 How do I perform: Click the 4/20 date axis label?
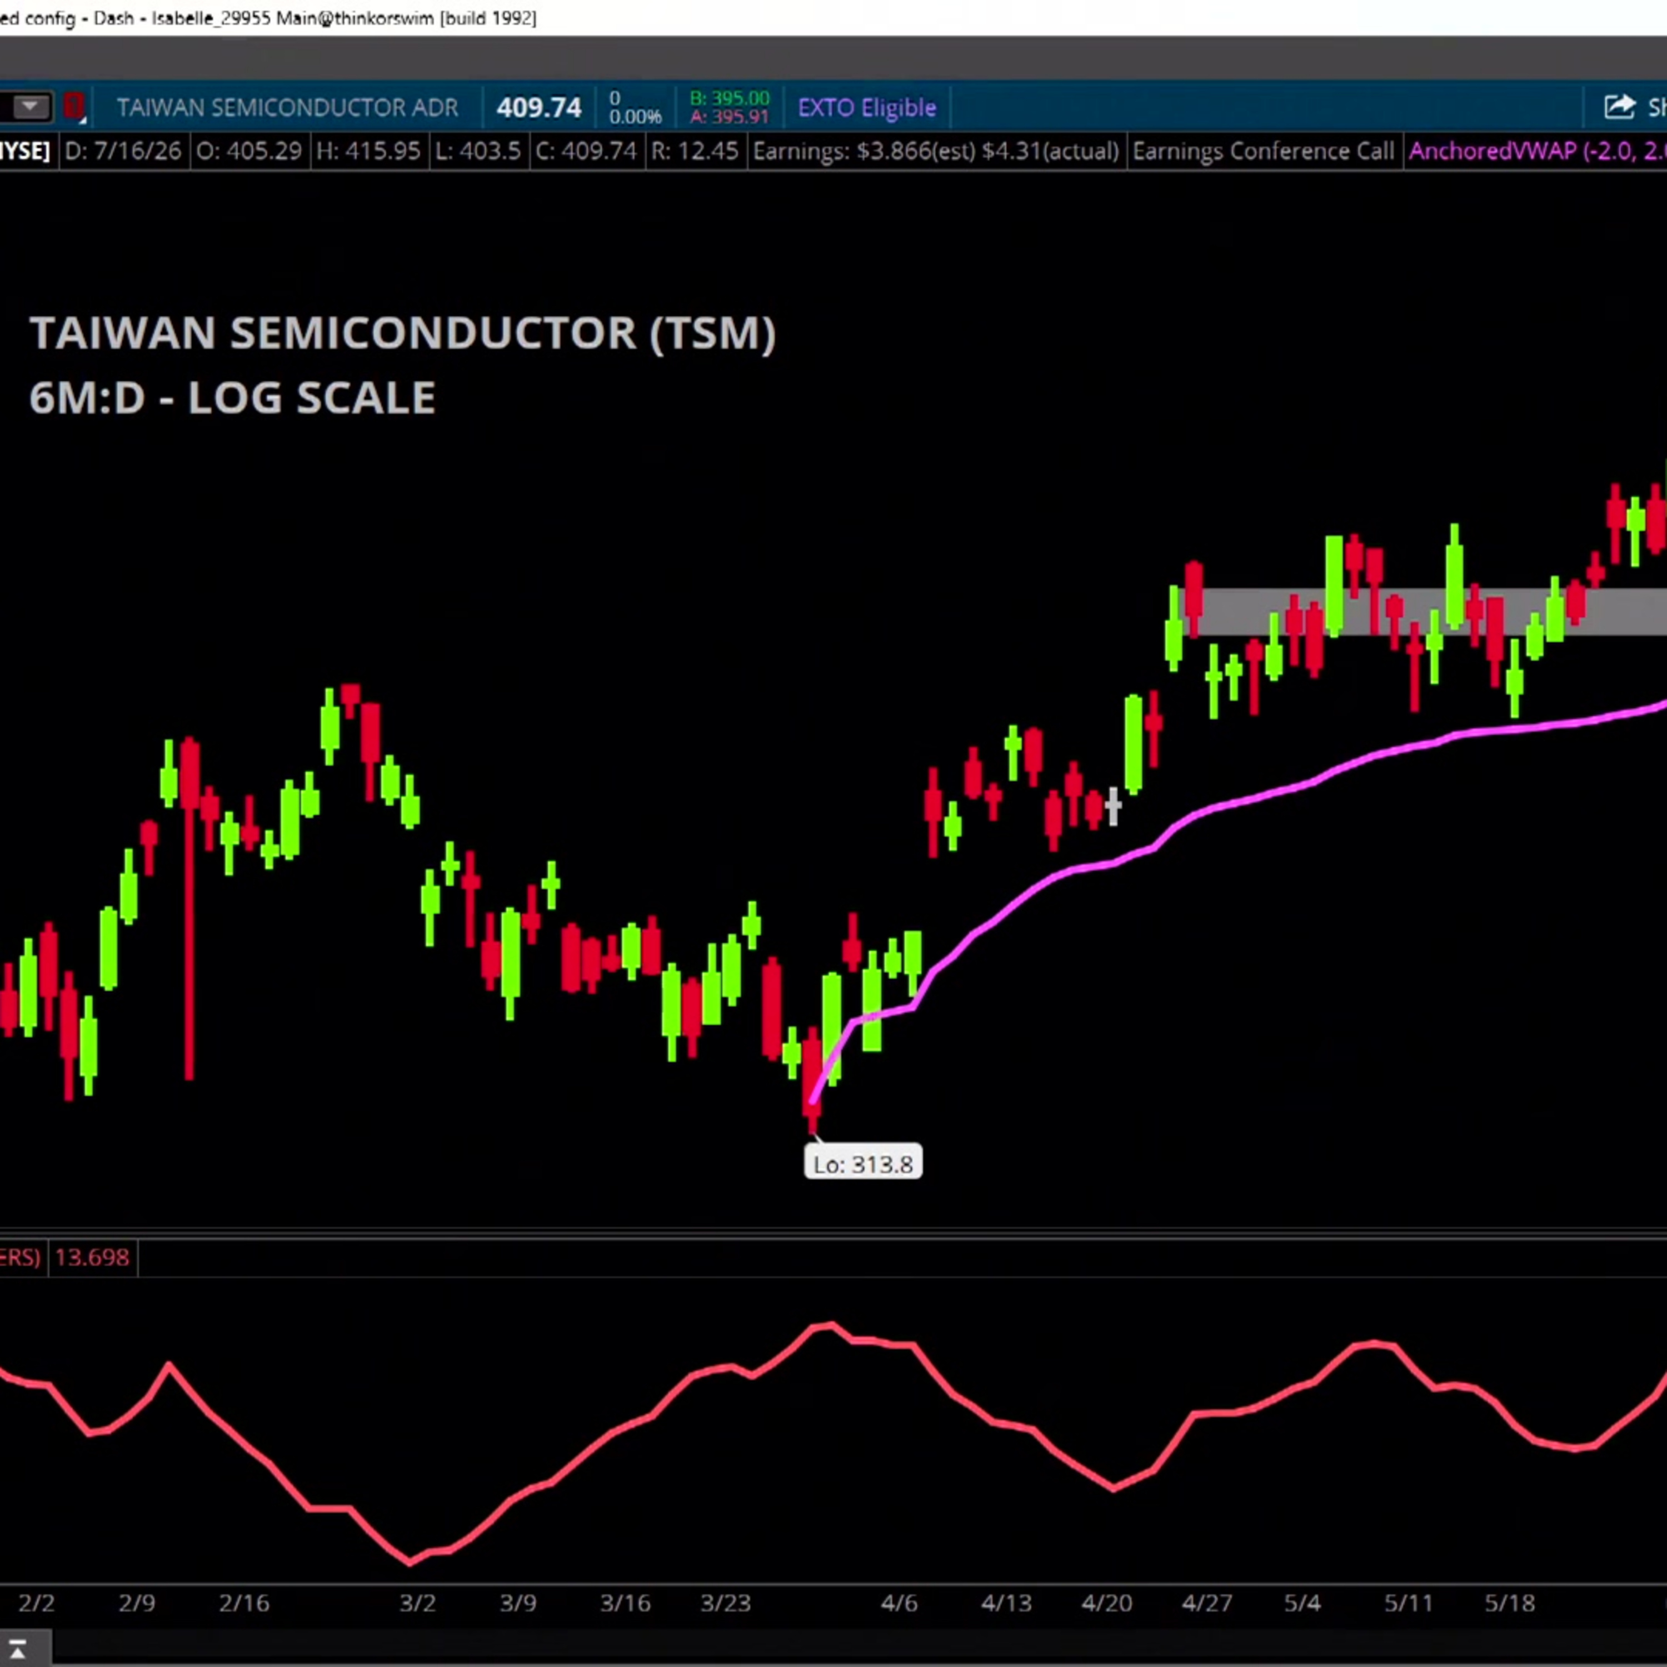tap(1107, 1603)
